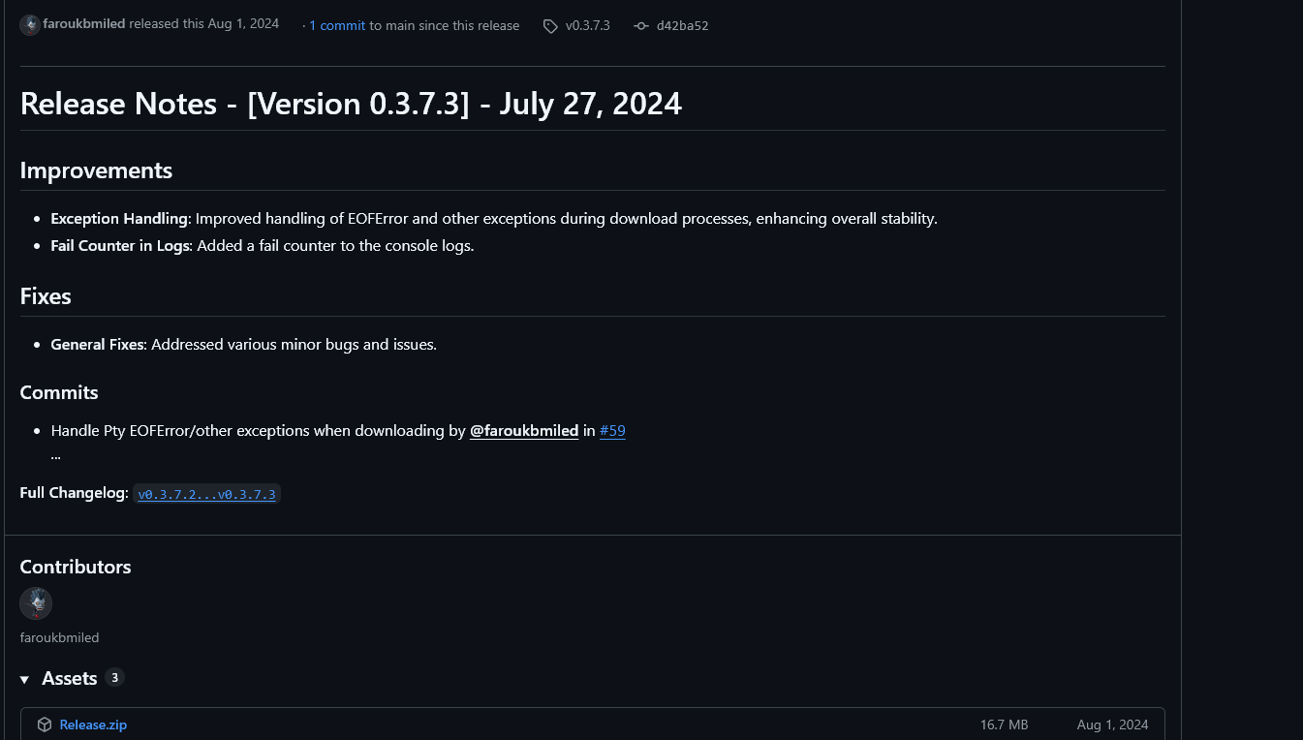Download the Release.zip asset
1303x740 pixels.
[x=93, y=725]
